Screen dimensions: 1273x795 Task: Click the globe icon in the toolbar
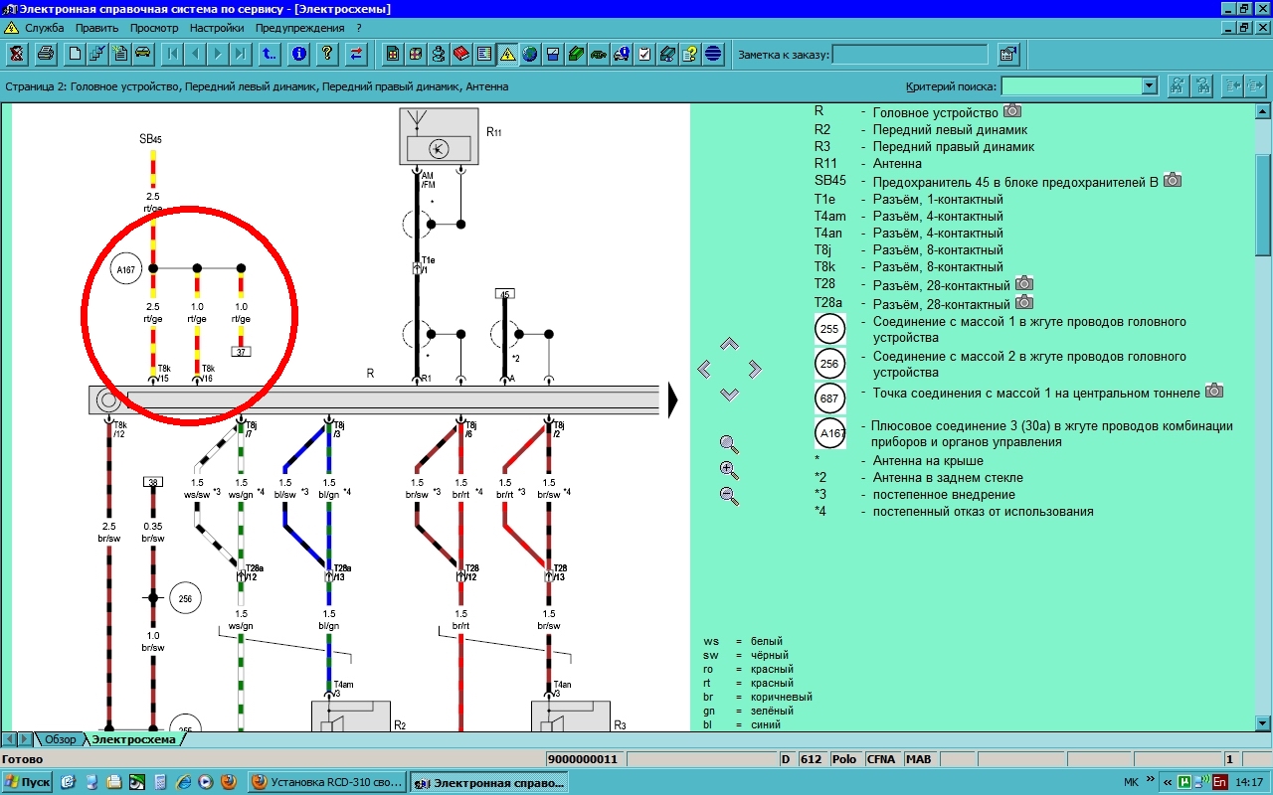click(530, 54)
